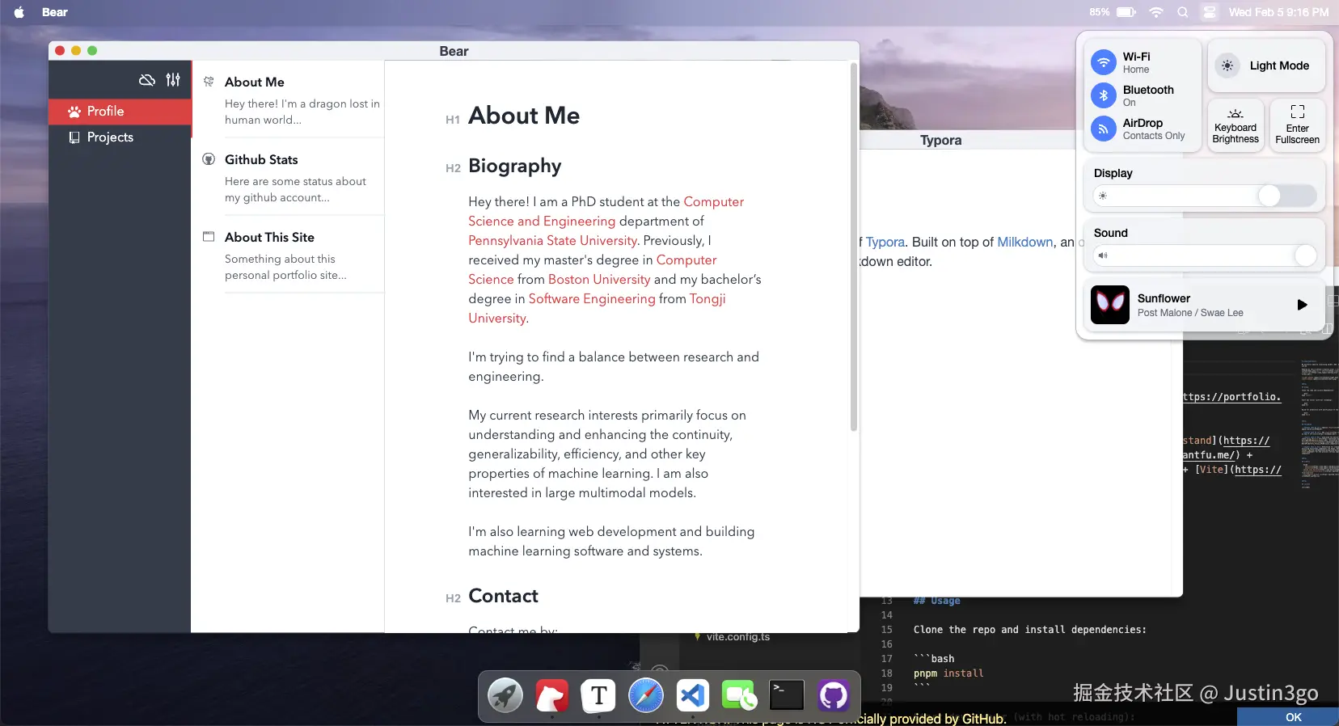1339x726 pixels.
Task: Open Visual Studio Code from the dock
Action: click(693, 695)
